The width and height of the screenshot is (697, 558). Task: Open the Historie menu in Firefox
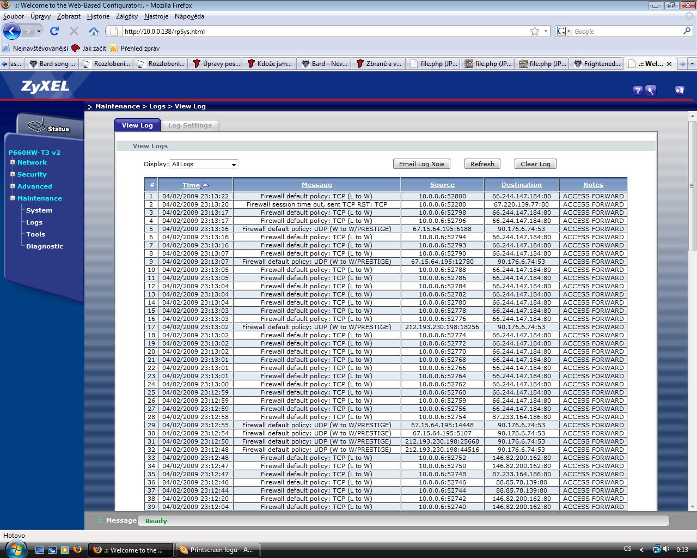(x=98, y=16)
